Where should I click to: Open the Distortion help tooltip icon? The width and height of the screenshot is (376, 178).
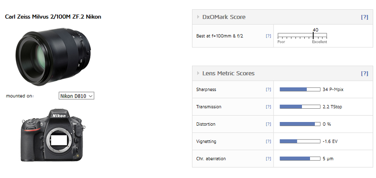click(268, 124)
